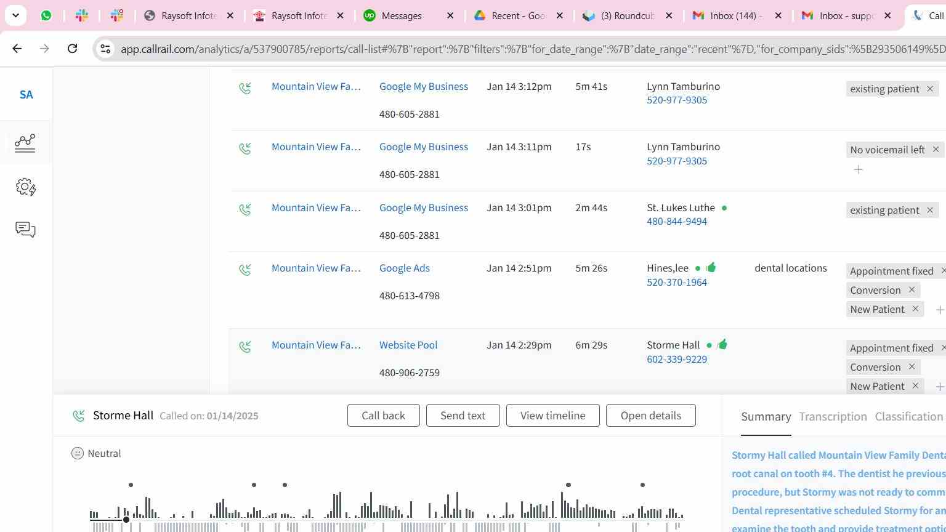Close the Messages browser tab
This screenshot has height=532, width=946.
(450, 15)
